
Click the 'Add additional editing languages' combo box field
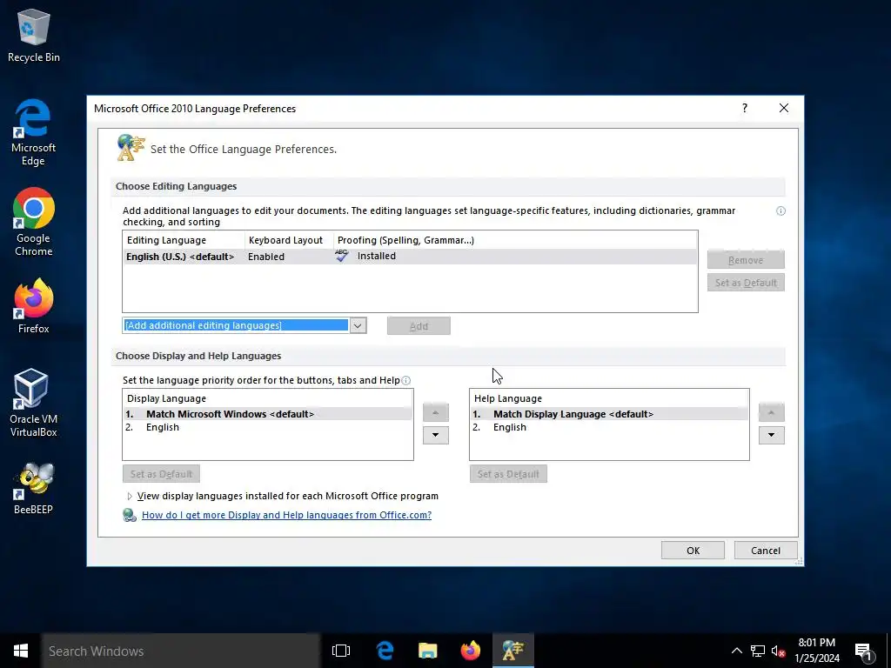point(236,325)
